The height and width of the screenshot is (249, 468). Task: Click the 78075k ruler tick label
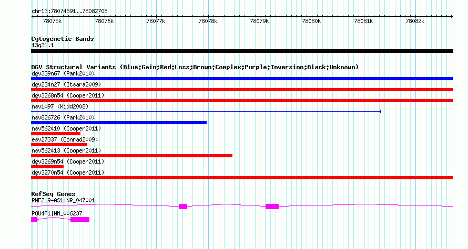pyautogui.click(x=52, y=21)
